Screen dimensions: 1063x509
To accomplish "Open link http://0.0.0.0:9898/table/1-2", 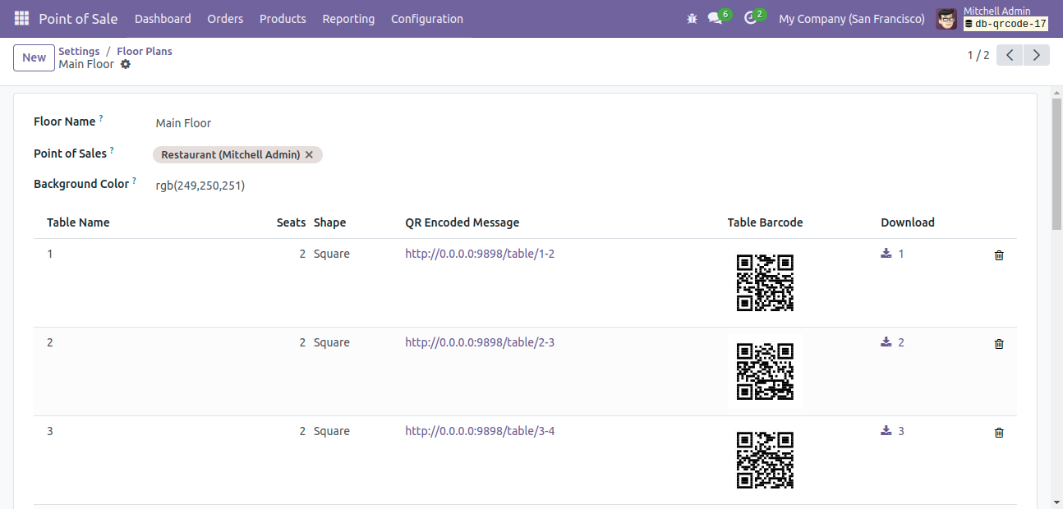I will click(480, 254).
